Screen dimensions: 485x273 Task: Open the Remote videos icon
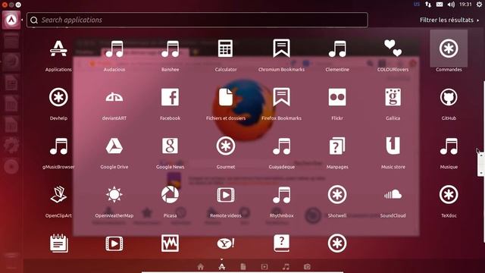pos(226,195)
